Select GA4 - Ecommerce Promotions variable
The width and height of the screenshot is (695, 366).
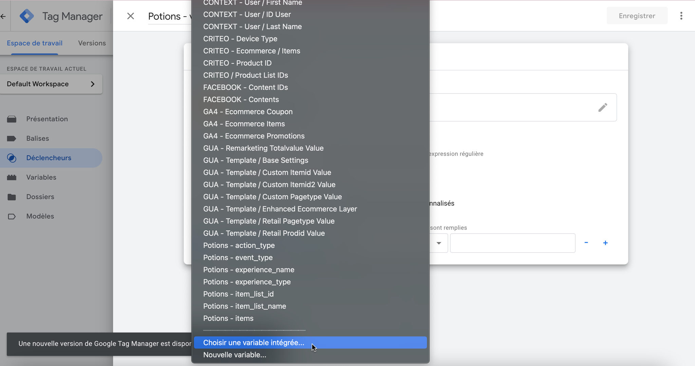[311, 136]
